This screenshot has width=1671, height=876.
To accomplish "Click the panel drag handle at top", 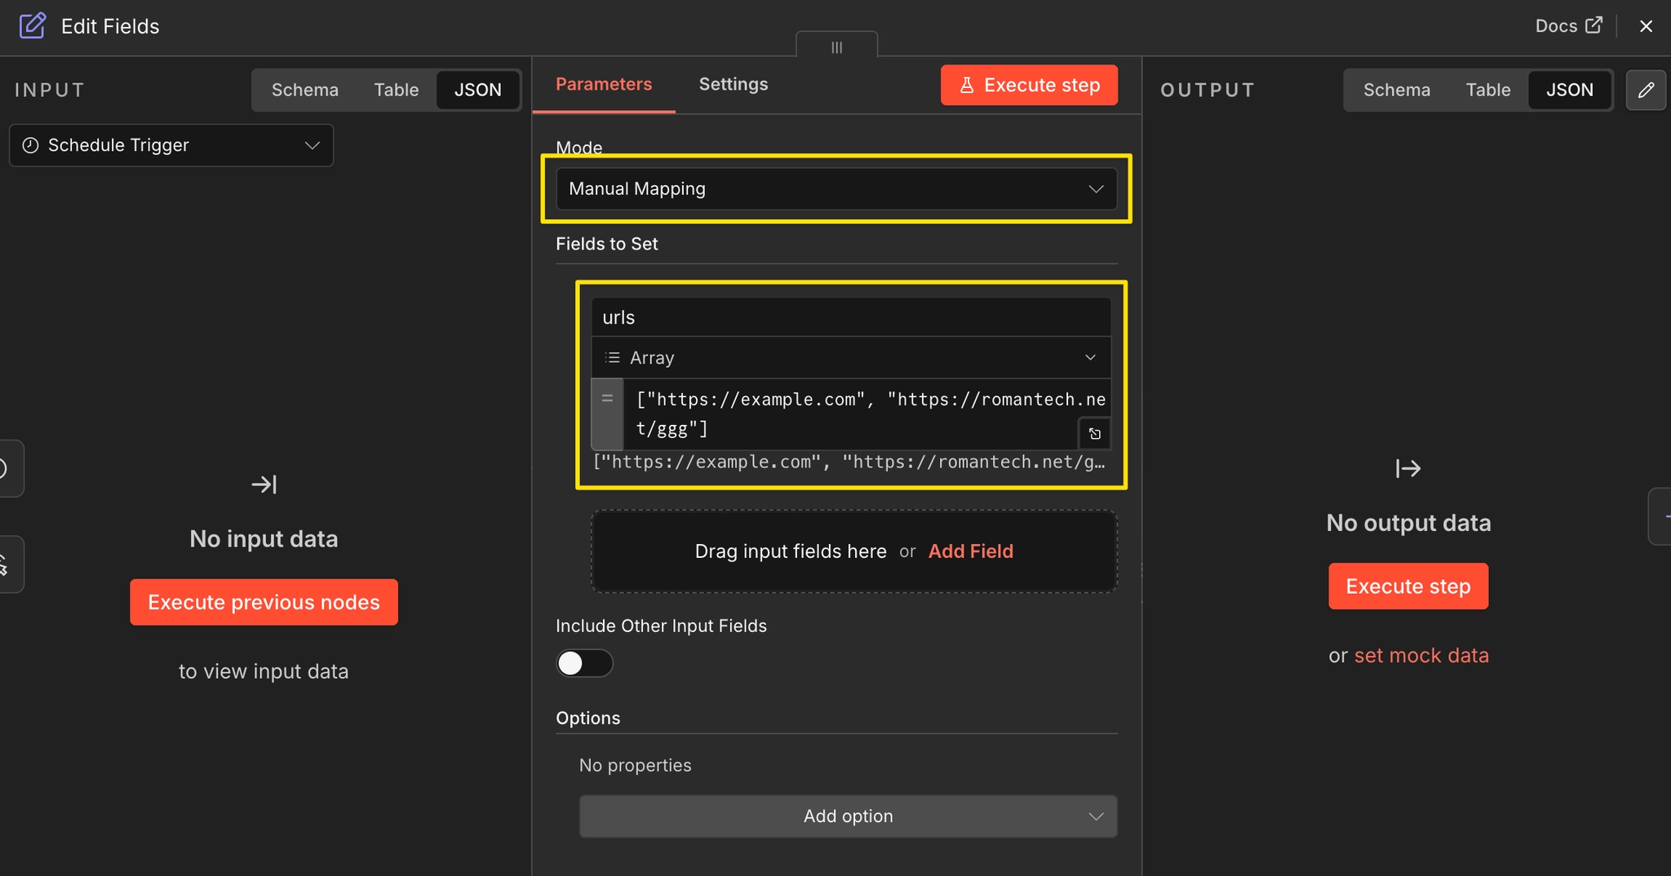I will pyautogui.click(x=836, y=46).
